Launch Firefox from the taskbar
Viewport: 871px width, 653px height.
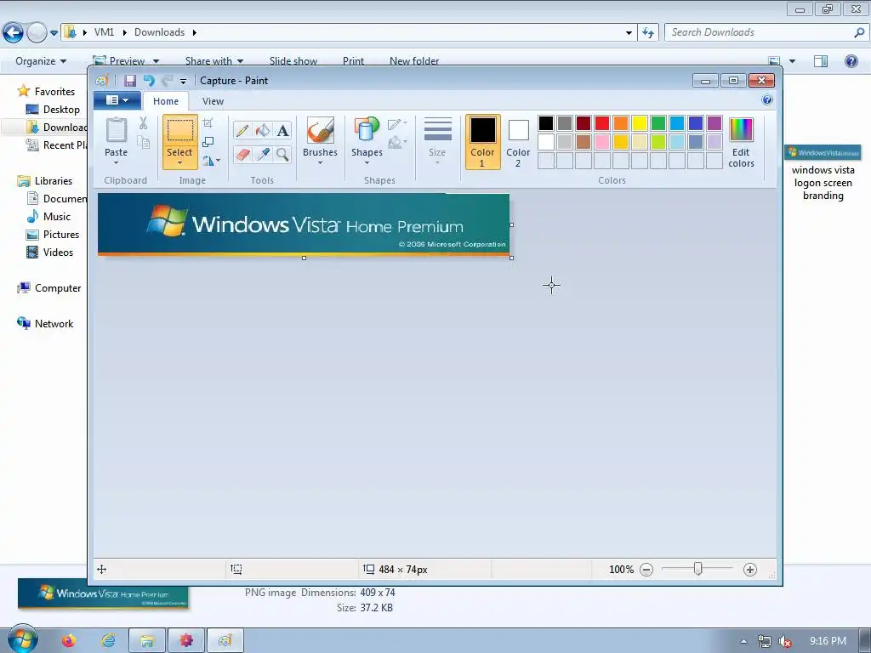pyautogui.click(x=69, y=641)
